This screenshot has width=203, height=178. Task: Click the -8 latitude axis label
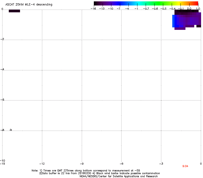[x=2, y=130]
